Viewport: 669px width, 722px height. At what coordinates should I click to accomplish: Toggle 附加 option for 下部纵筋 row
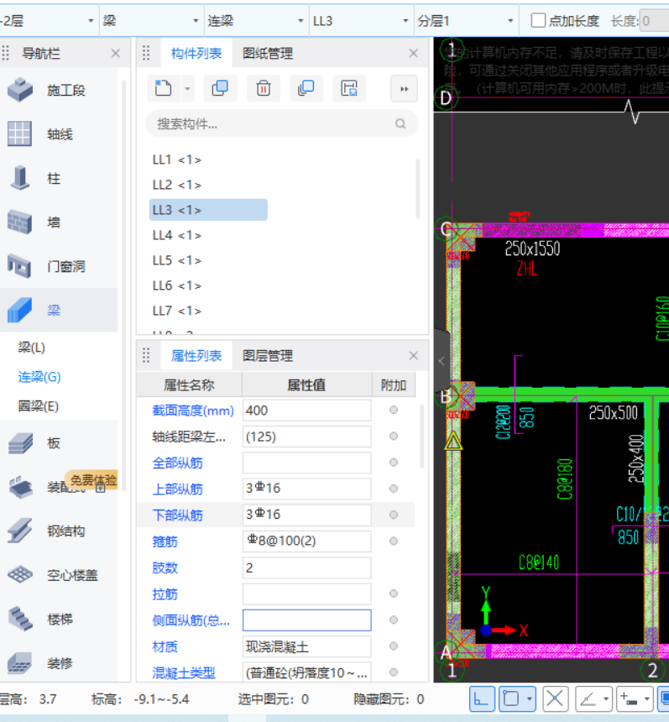click(x=393, y=515)
